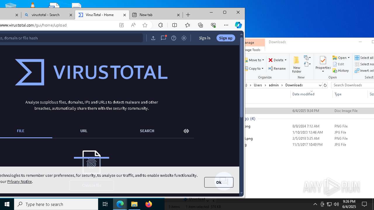
Task: Open Copy to dropdown in File Explorer
Action: (255, 69)
